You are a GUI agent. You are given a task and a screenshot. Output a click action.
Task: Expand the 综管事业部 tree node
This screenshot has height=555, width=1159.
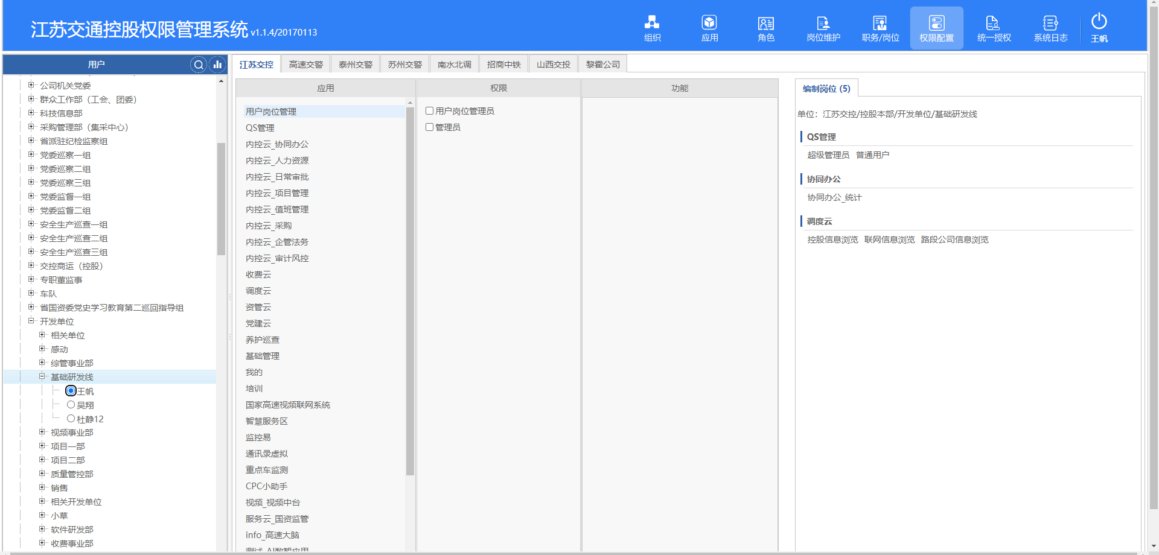(x=42, y=363)
